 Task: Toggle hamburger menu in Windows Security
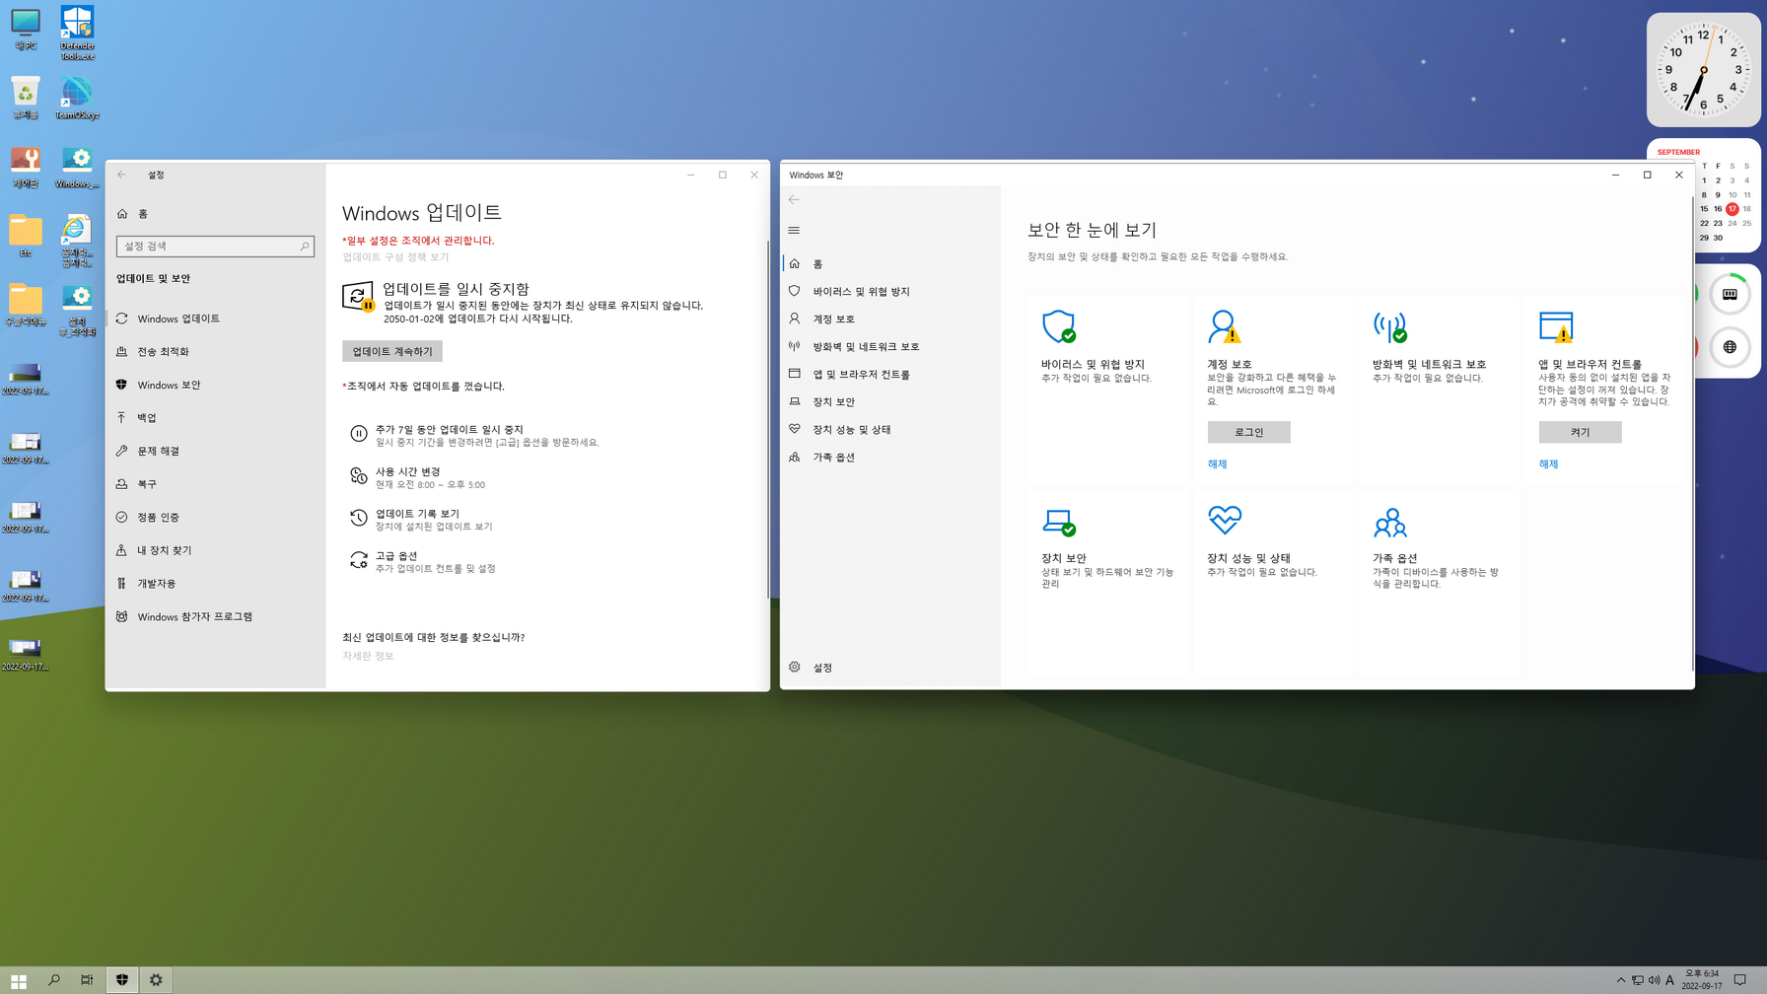pyautogui.click(x=794, y=230)
